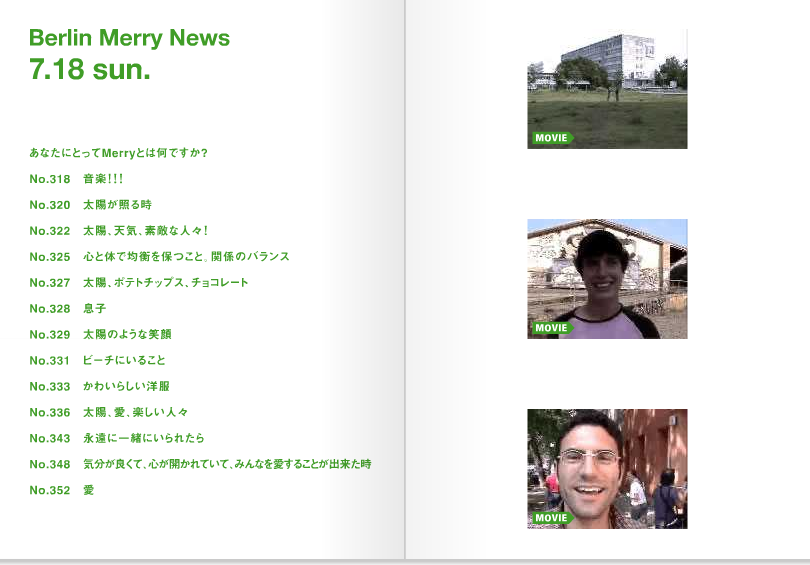Select entry No.325 about 関係のバランス
Image resolution: width=810 pixels, height=565 pixels.
[x=159, y=257]
